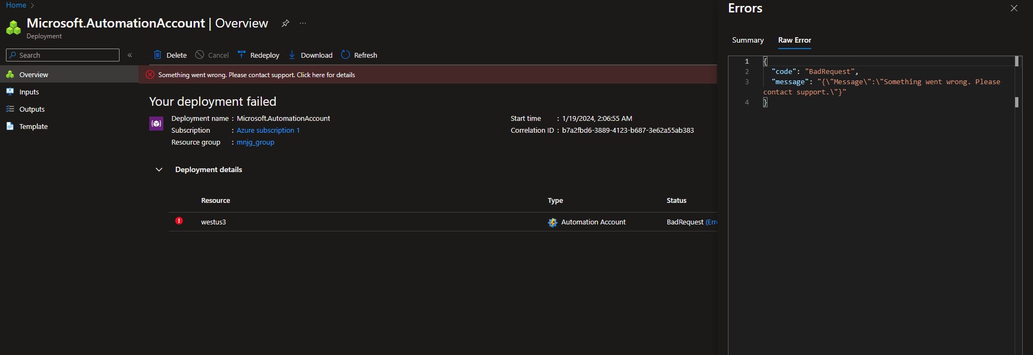The image size is (1033, 355).
Task: Click the "message" line in raw error
Action: click(885, 81)
